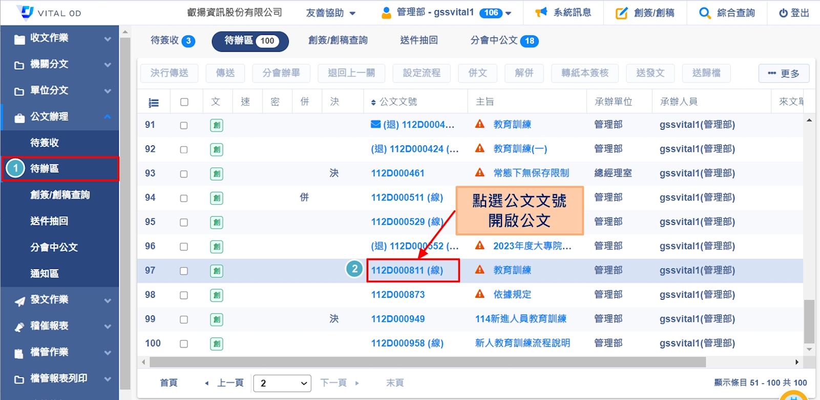Image resolution: width=820 pixels, height=400 pixels.
Task: Click green document type icon in row 99
Action: point(217,319)
